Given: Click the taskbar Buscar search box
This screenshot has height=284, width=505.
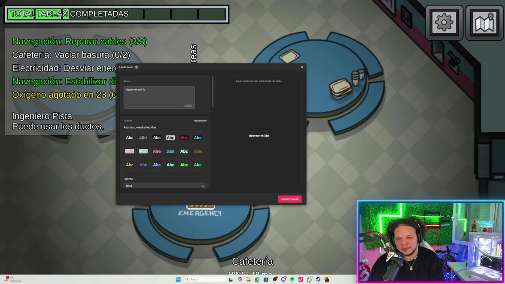Looking at the screenshot, I should tap(205, 279).
